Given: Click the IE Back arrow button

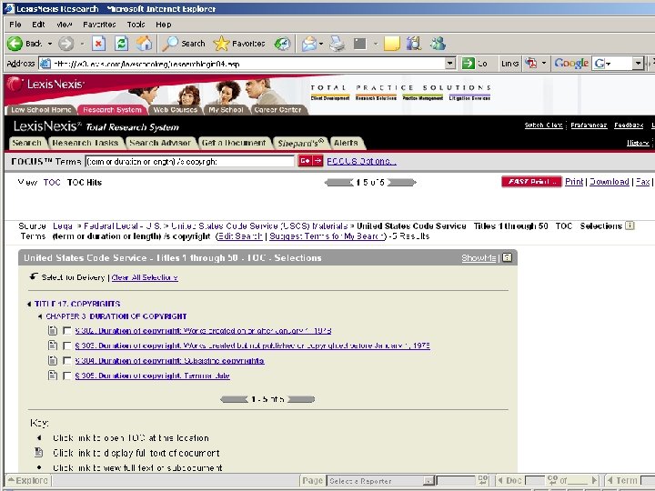Looking at the screenshot, I should click(15, 44).
